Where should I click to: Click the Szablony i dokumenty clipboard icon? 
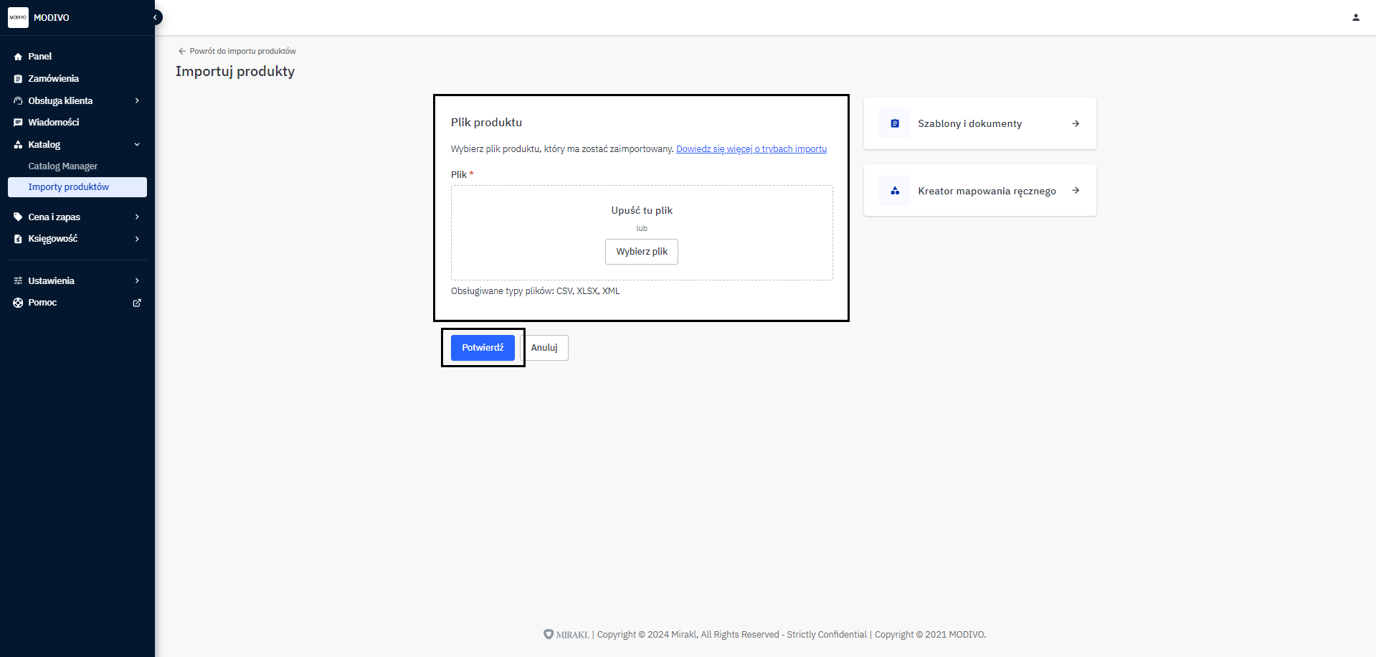894,123
